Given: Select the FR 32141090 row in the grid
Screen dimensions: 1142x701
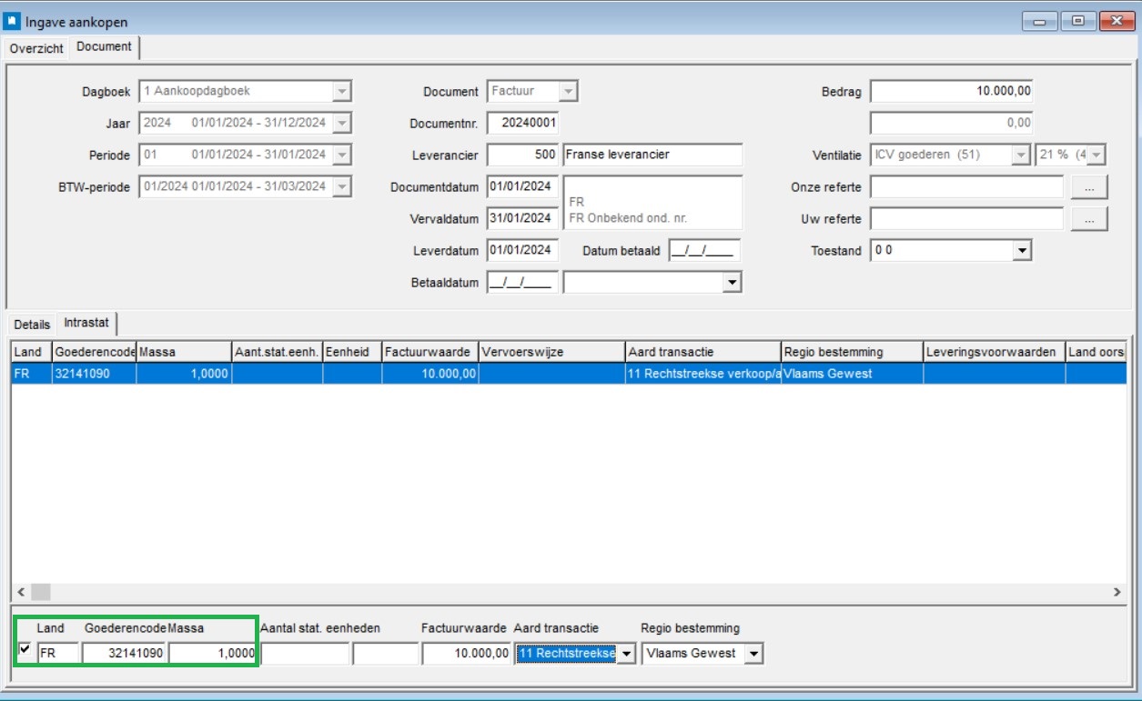Looking at the screenshot, I should click(x=569, y=374).
